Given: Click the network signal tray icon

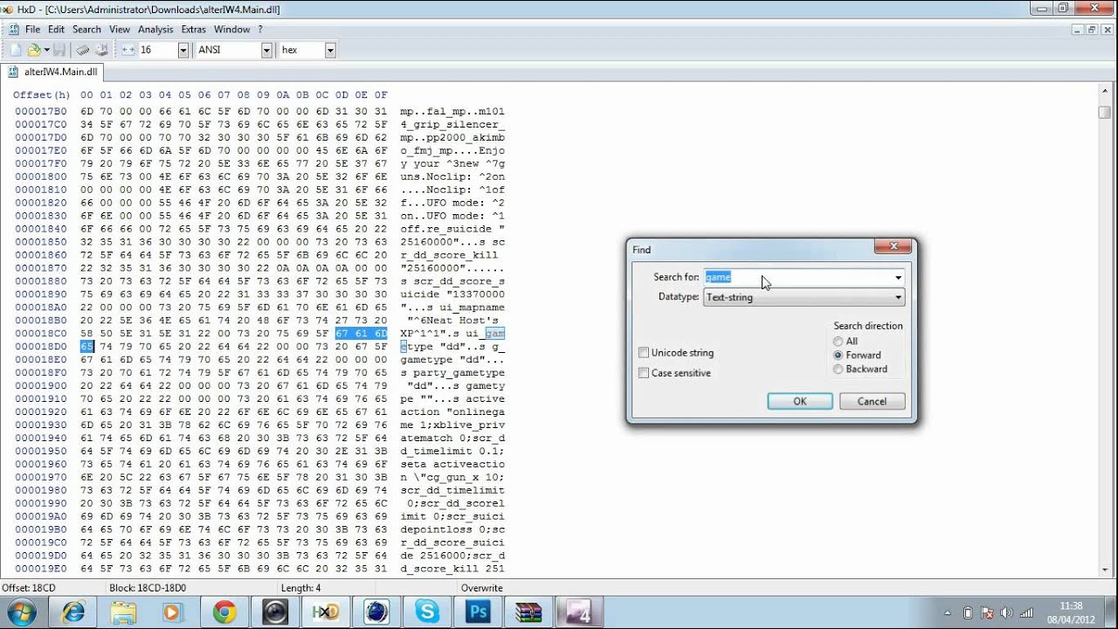Looking at the screenshot, I should (1026, 613).
